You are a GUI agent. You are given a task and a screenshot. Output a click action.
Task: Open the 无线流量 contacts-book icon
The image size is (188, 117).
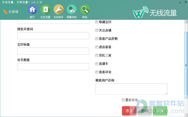[x=45, y=9]
